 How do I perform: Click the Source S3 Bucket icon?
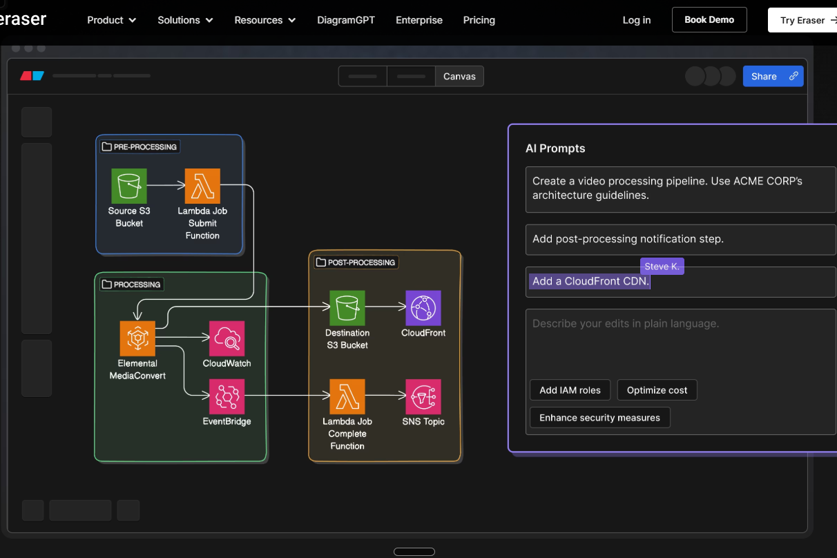[129, 186]
